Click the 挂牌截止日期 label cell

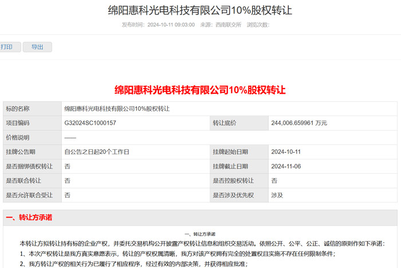239,166
